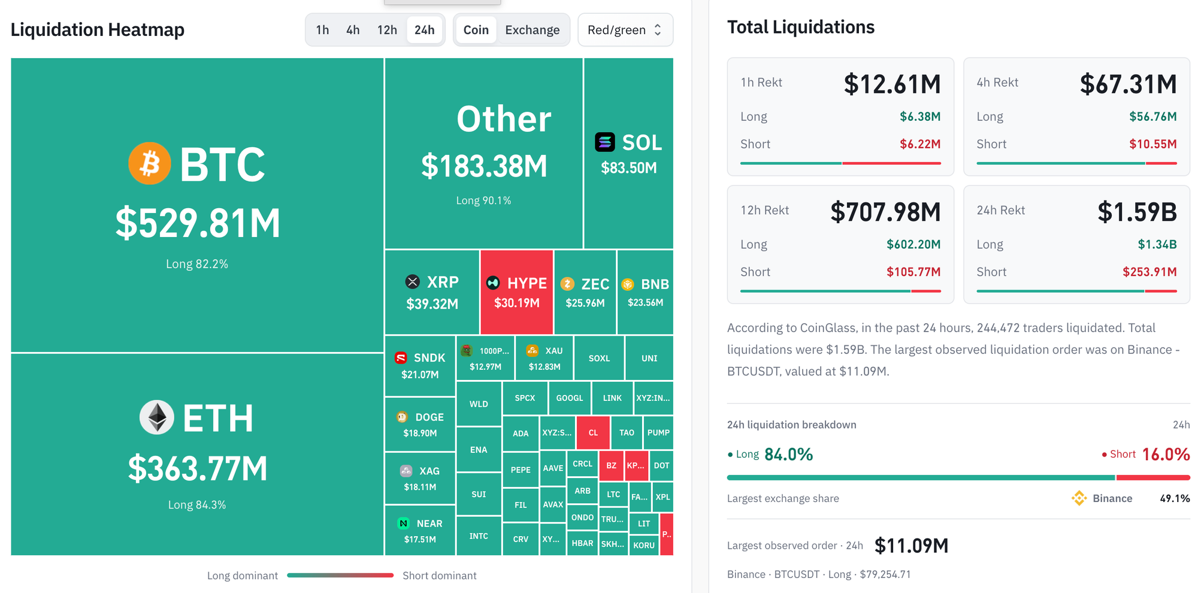Select the 4h timeframe

pyautogui.click(x=353, y=30)
